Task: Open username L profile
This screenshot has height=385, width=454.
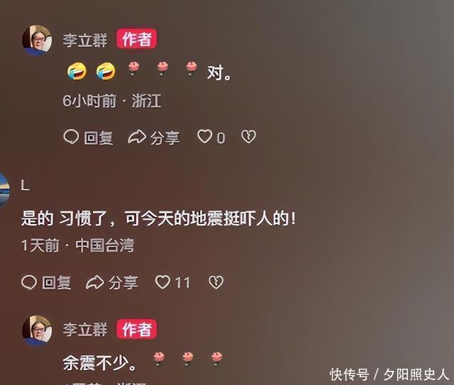Action: tap(26, 185)
